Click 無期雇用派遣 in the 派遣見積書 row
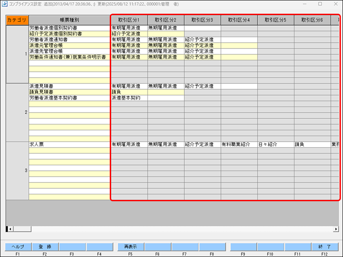The height and width of the screenshot is (257, 343). coord(166,86)
